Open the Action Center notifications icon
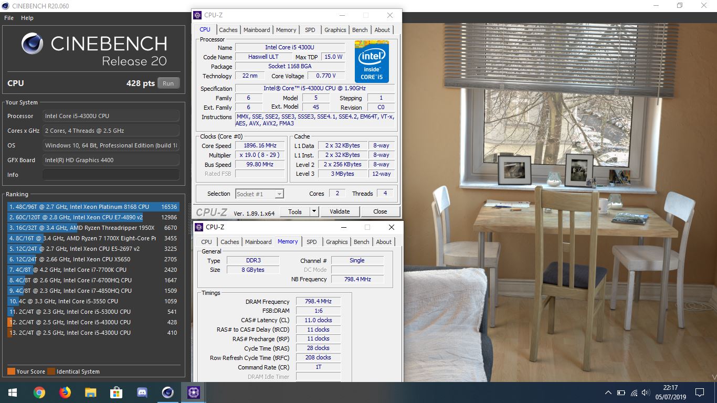 pyautogui.click(x=699, y=392)
